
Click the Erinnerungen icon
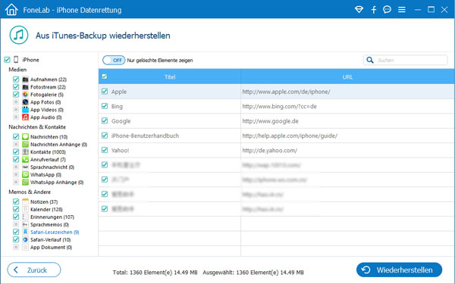pos(25,217)
